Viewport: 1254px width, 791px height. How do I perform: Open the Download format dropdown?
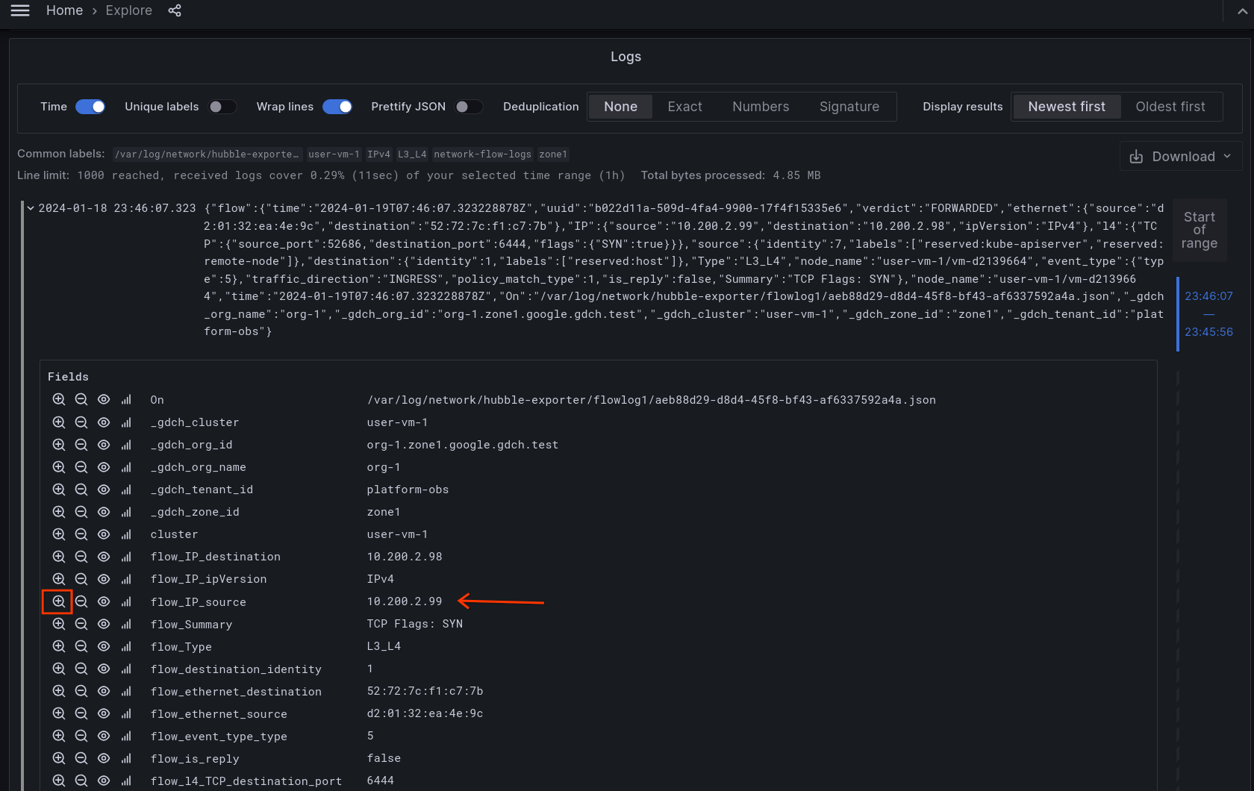pyautogui.click(x=1228, y=156)
